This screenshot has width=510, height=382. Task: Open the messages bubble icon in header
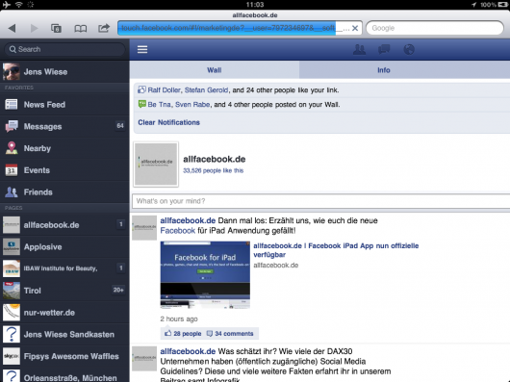point(384,49)
